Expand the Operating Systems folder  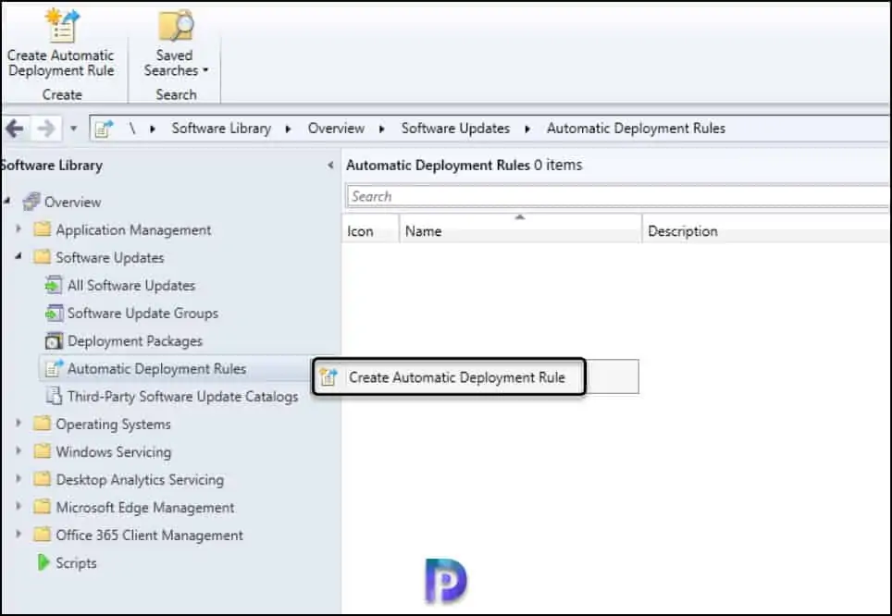pyautogui.click(x=19, y=424)
